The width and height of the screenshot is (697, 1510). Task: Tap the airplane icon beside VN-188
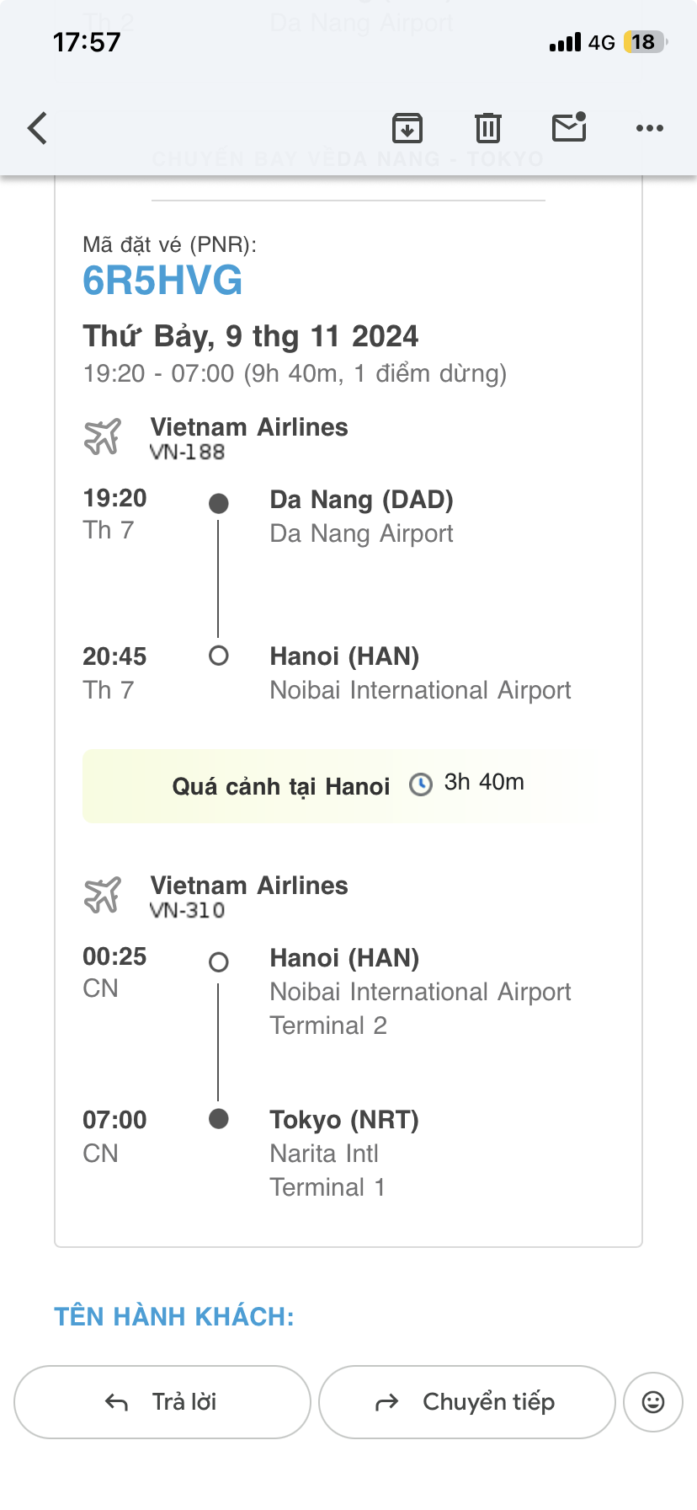tap(103, 437)
